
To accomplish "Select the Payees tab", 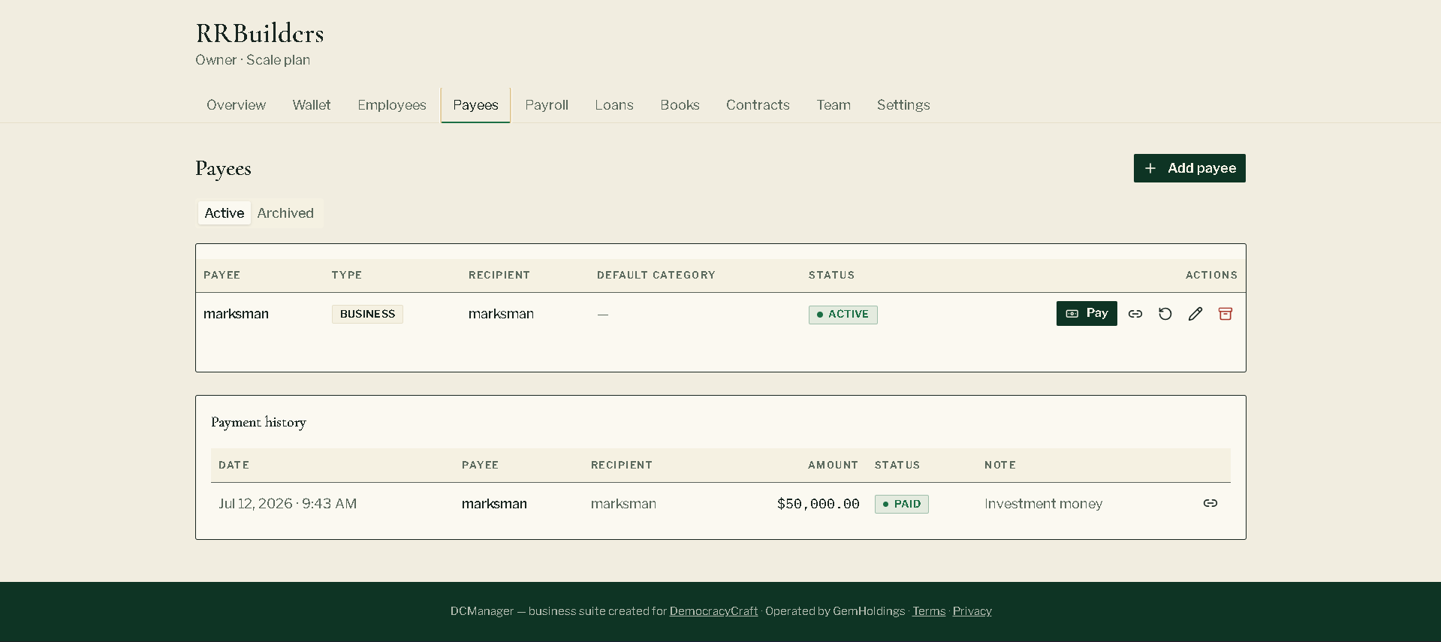I will (x=475, y=105).
